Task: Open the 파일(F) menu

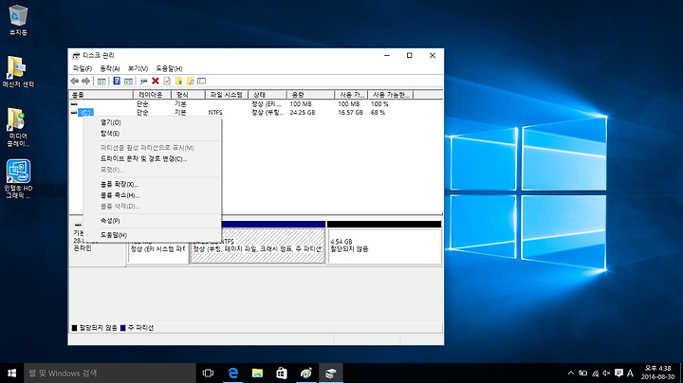Action: (x=82, y=68)
